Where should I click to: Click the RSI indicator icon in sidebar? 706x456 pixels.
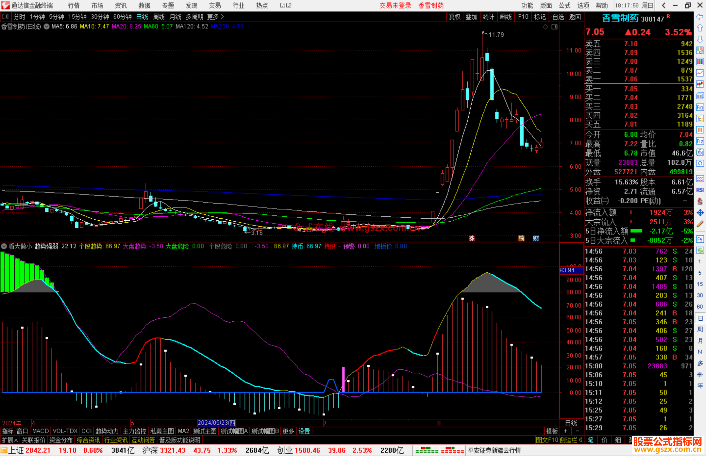tap(700, 190)
